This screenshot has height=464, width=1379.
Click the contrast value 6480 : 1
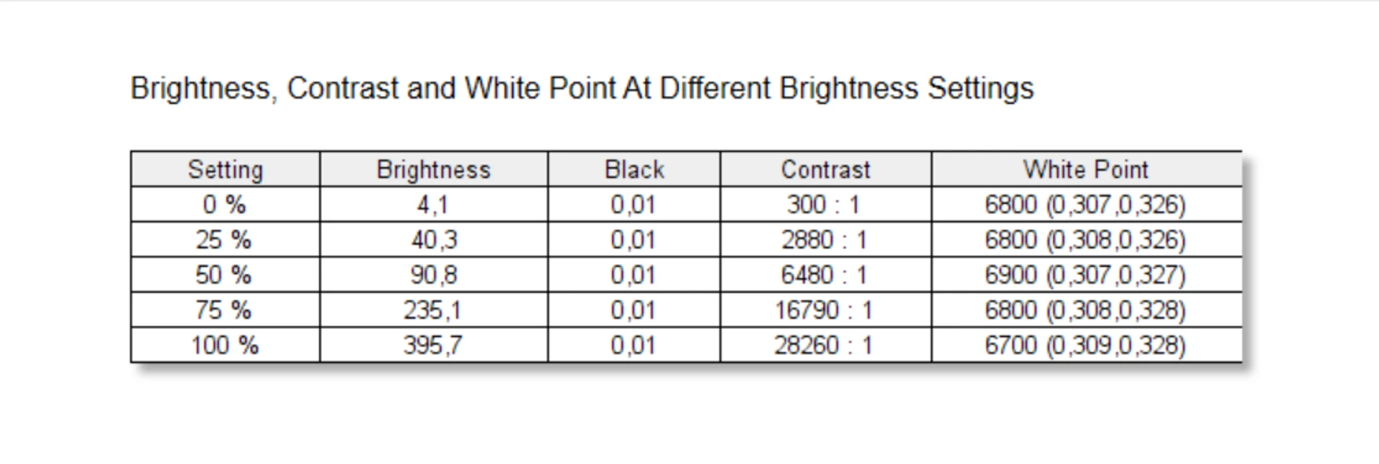pyautogui.click(x=824, y=275)
